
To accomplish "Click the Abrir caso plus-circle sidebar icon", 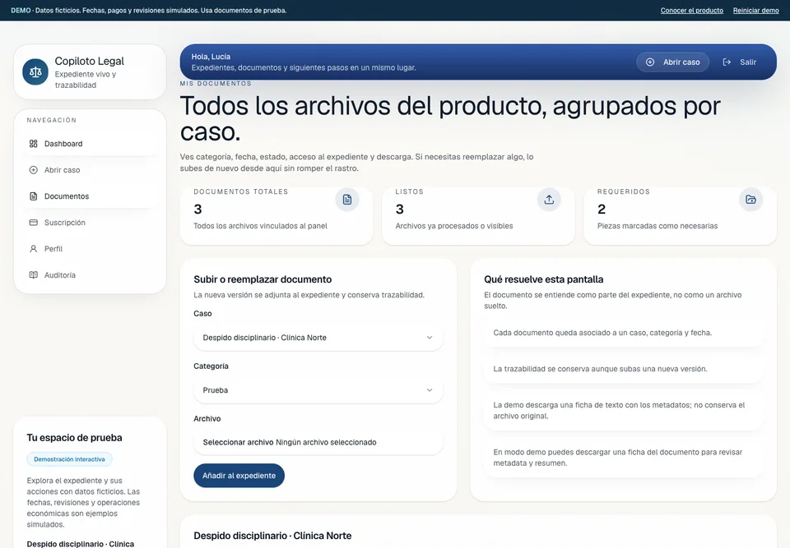I will point(33,170).
